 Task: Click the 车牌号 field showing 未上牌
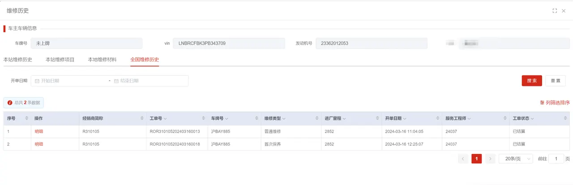coord(86,43)
